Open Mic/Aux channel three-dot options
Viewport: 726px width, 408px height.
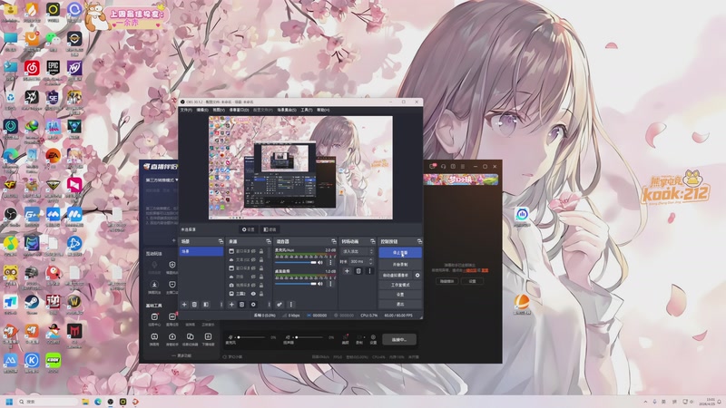(x=330, y=262)
